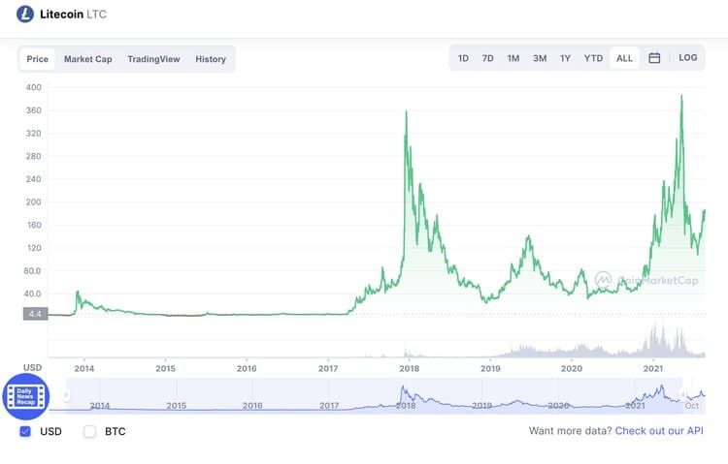
Task: Select the YTD time range
Action: coord(593,58)
